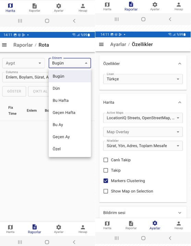Open hamburger menu beside Ayarlar / Özellikler
This screenshot has width=191, height=246.
[101, 44]
